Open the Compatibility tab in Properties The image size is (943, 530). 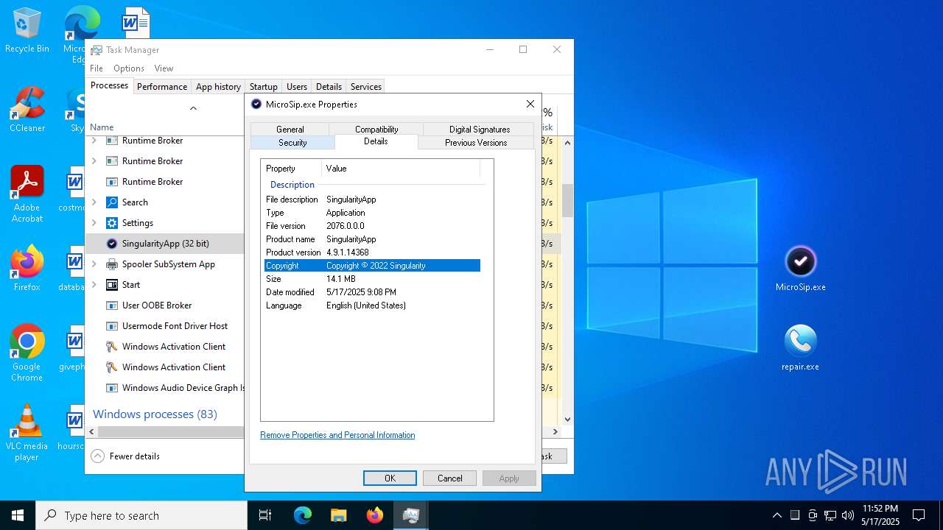pyautogui.click(x=376, y=130)
